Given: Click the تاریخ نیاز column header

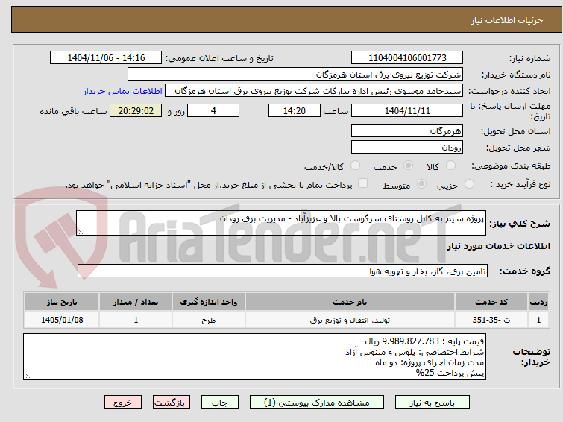Looking at the screenshot, I should 62,302.
